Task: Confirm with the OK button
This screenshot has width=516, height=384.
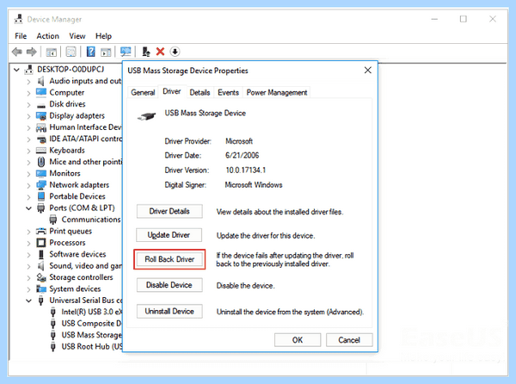Action: pyautogui.click(x=298, y=340)
